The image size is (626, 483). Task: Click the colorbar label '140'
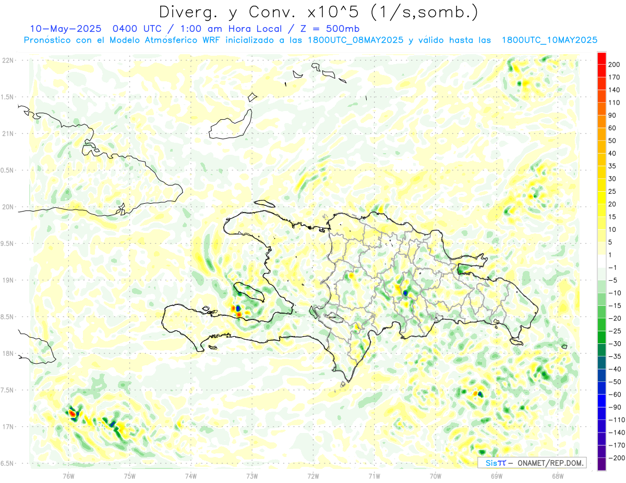(x=615, y=90)
